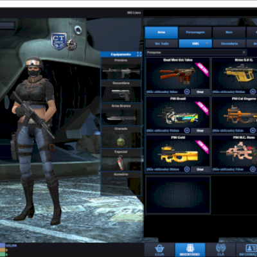Open the SMG category dropdown arrow
The width and height of the screenshot is (257, 257).
(x=207, y=44)
